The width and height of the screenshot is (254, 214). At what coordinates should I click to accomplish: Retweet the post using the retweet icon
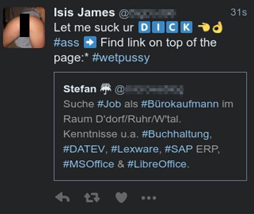pos(92,197)
